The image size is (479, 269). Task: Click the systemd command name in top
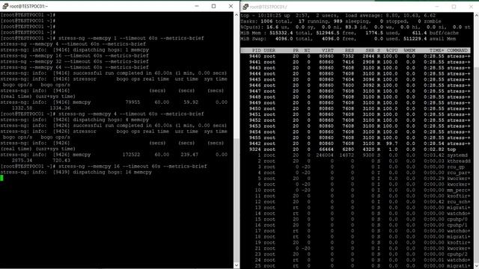click(x=457, y=155)
